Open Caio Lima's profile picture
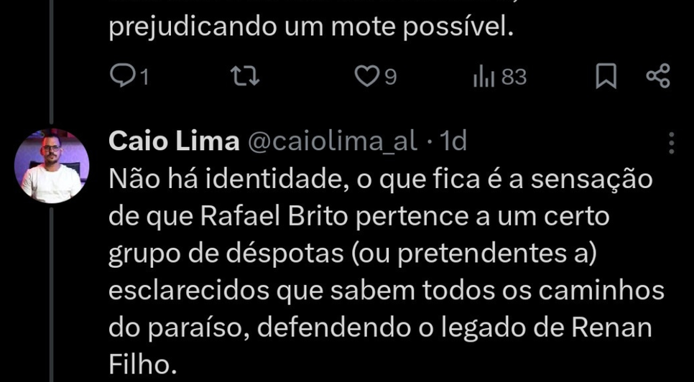 pyautogui.click(x=51, y=166)
